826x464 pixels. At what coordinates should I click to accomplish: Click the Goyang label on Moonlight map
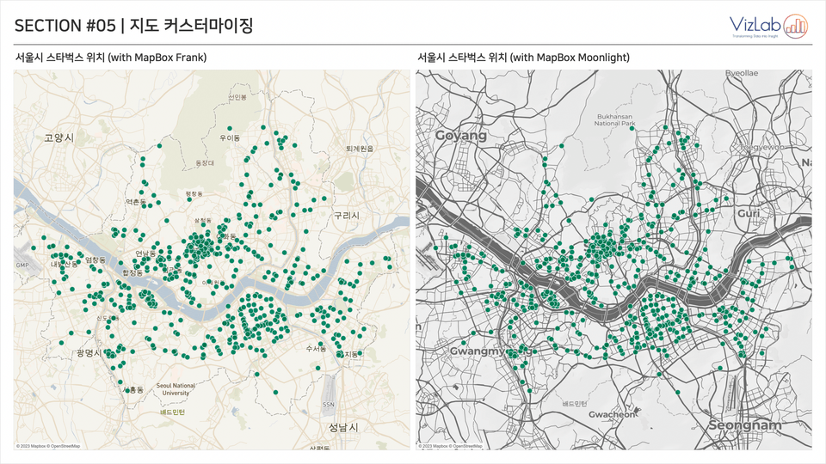tap(461, 135)
